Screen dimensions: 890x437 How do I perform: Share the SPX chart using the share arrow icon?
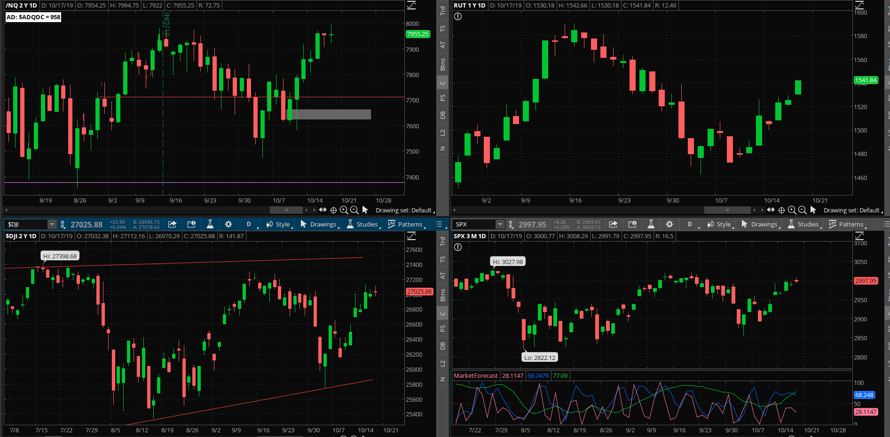[613, 224]
